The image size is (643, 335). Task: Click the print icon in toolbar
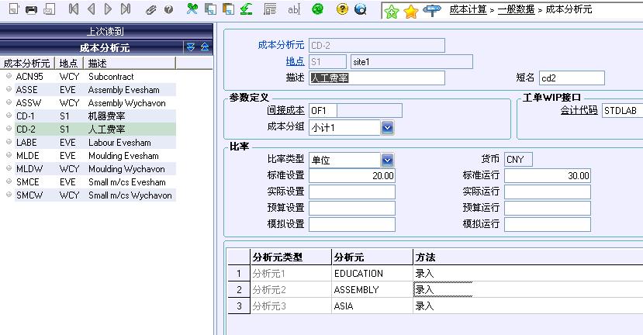pos(31,10)
